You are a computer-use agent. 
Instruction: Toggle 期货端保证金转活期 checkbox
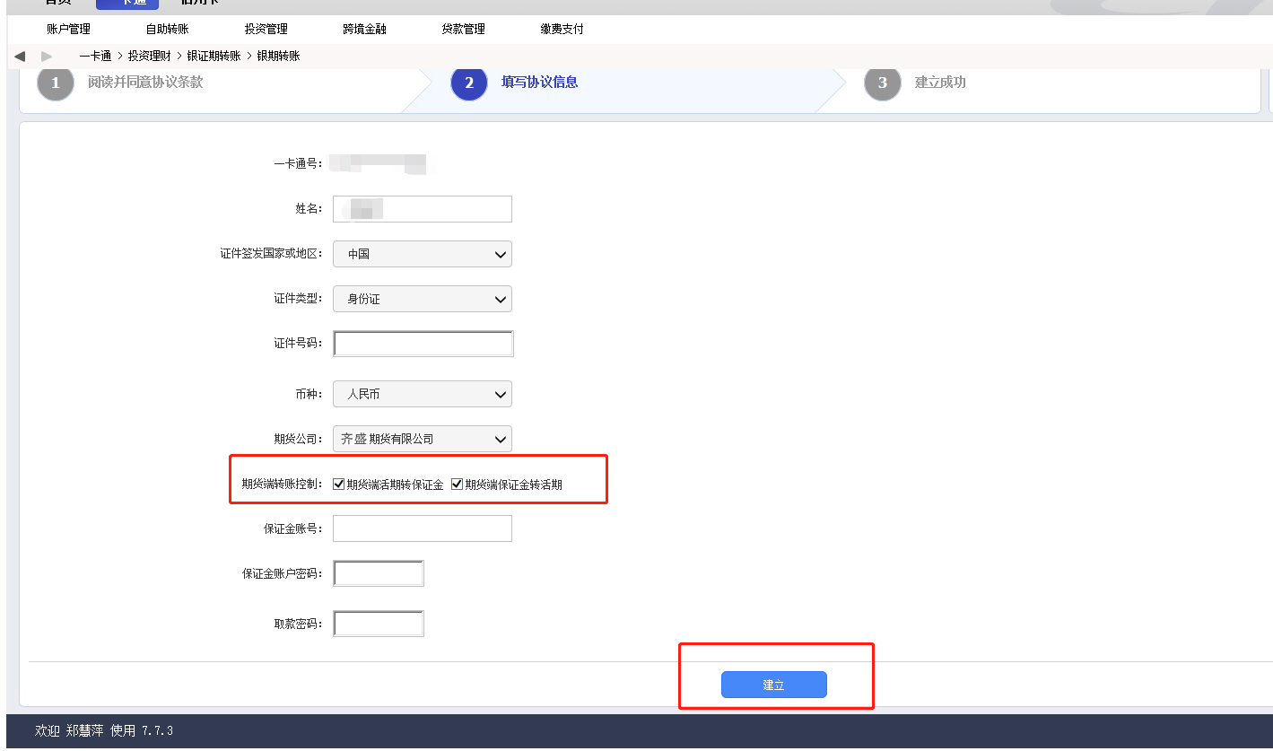[x=458, y=485]
